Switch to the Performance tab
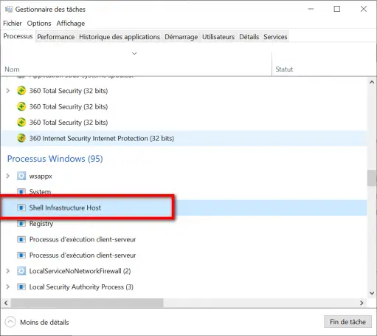 pyautogui.click(x=56, y=37)
